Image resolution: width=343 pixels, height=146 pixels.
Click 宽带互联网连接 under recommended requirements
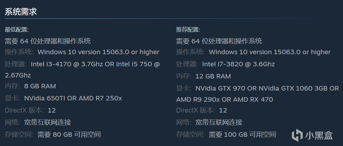(x=219, y=122)
